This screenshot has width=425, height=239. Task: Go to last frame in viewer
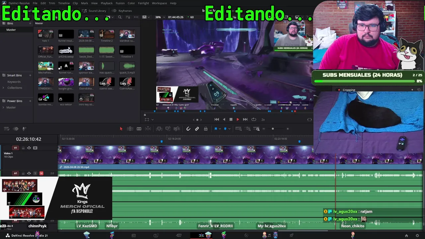pyautogui.click(x=245, y=119)
